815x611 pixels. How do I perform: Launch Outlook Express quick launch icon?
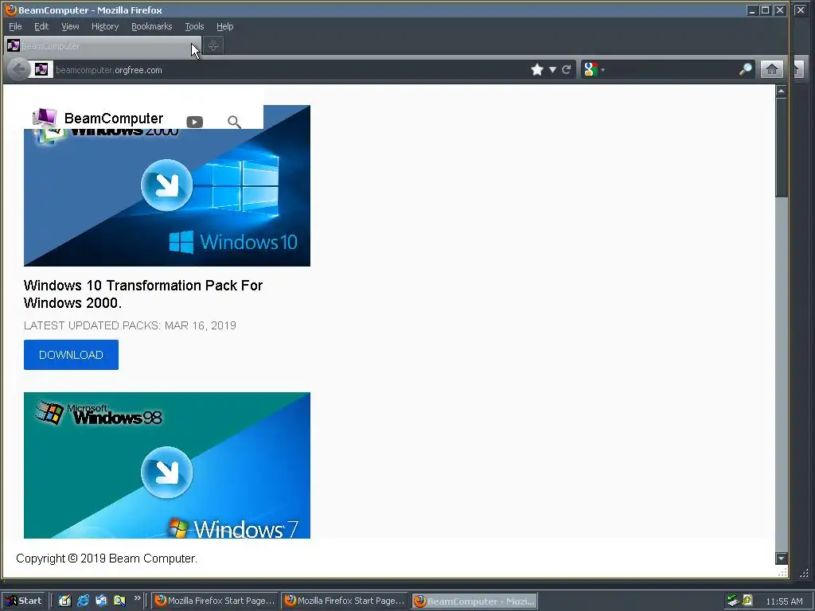[x=101, y=601]
